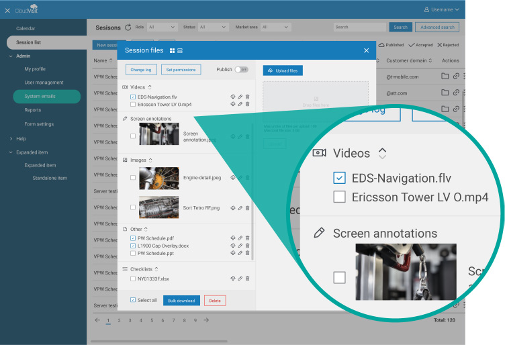Open the Engine-detail.jpeg thumbnail
The image size is (505, 345).
click(158, 178)
